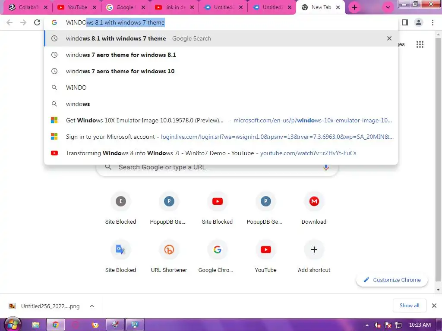The image size is (442, 331).
Task: Reload the current page
Action: pyautogui.click(x=37, y=22)
